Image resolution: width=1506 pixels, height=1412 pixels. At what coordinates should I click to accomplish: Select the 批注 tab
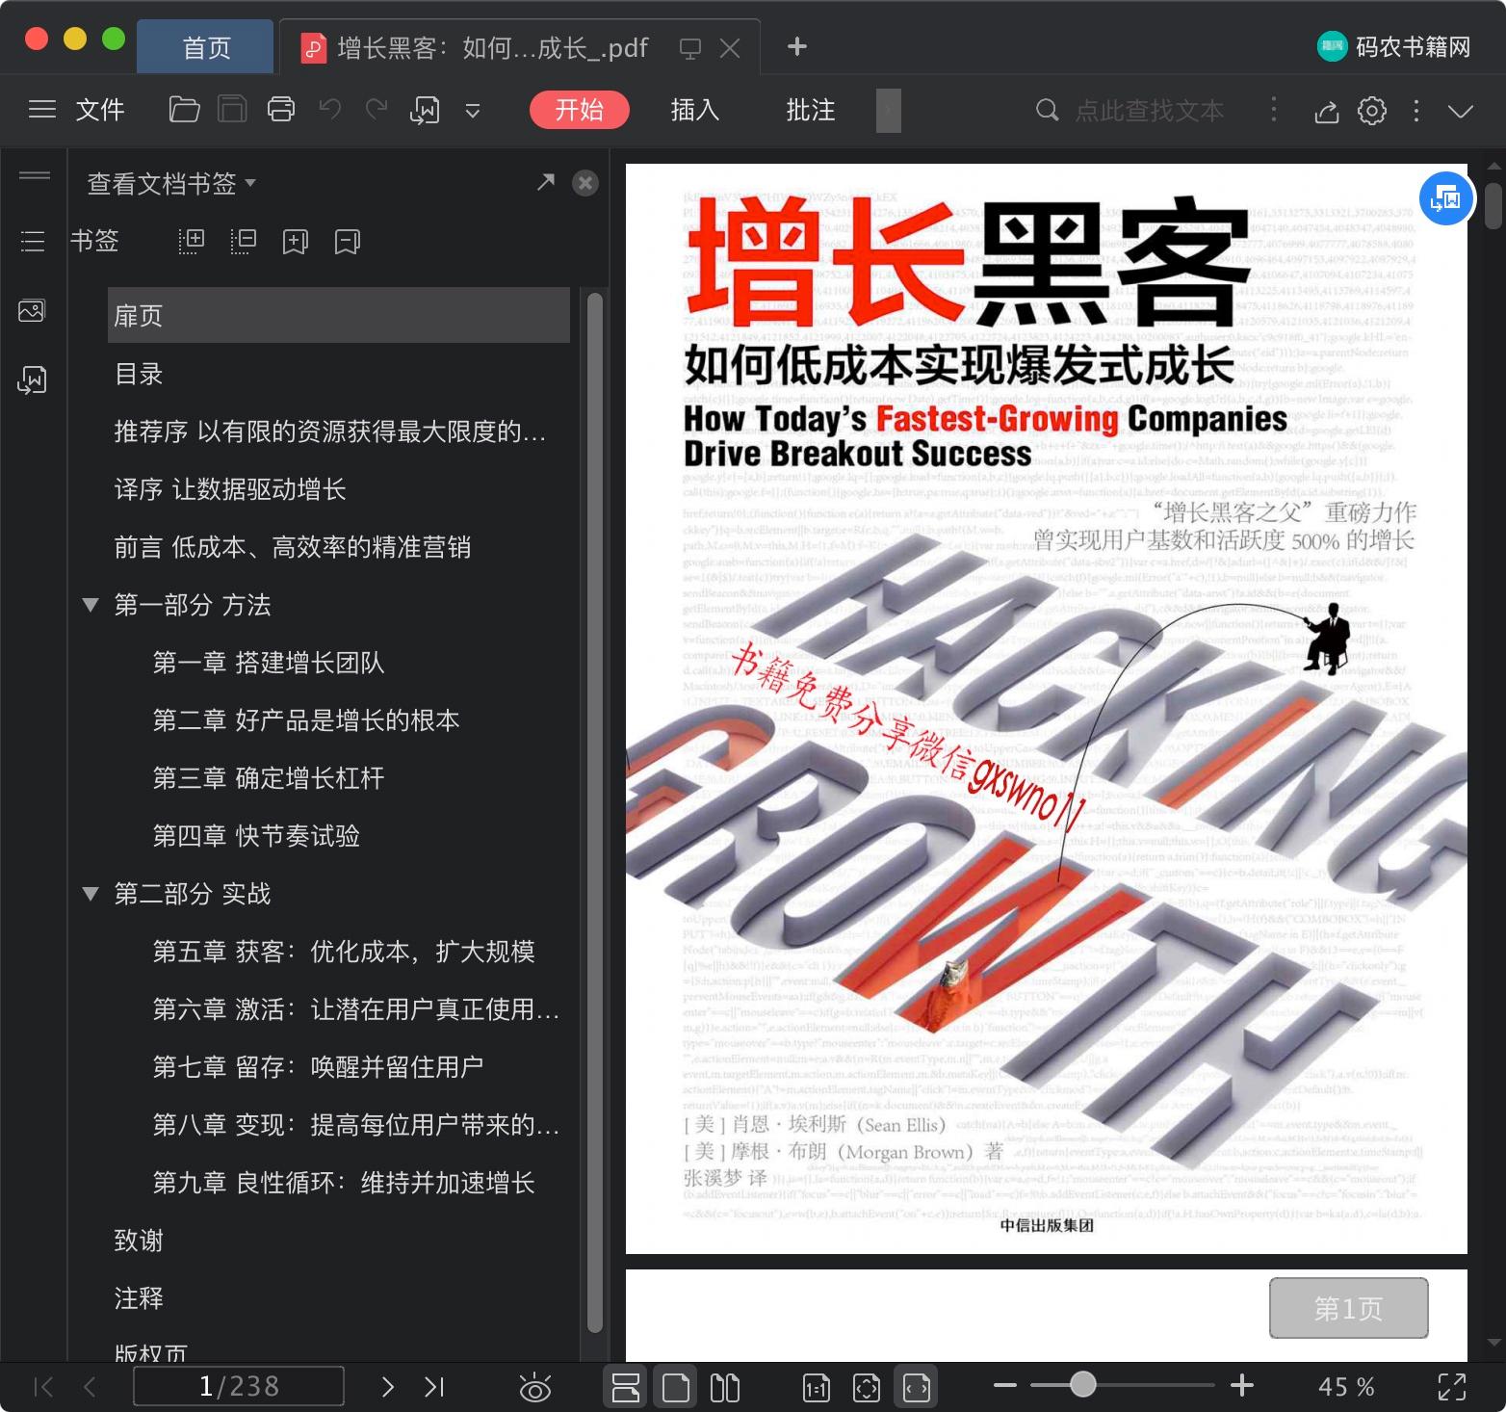[811, 110]
